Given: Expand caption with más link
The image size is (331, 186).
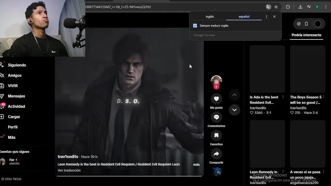Looking at the screenshot, I should (197, 165).
